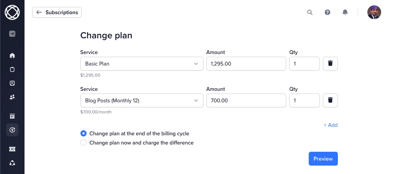Open search with the magnifier icon
This screenshot has height=174, width=393.
click(x=310, y=12)
